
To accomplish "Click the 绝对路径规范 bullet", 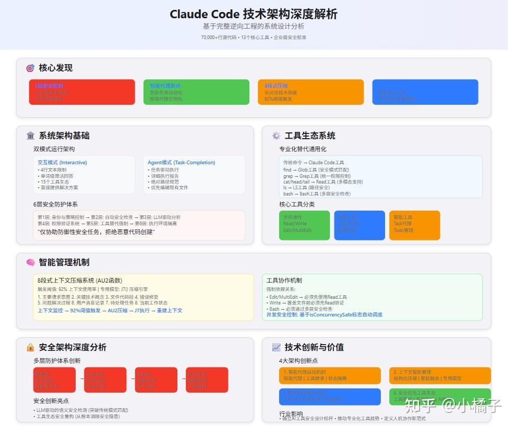I will tap(163, 182).
